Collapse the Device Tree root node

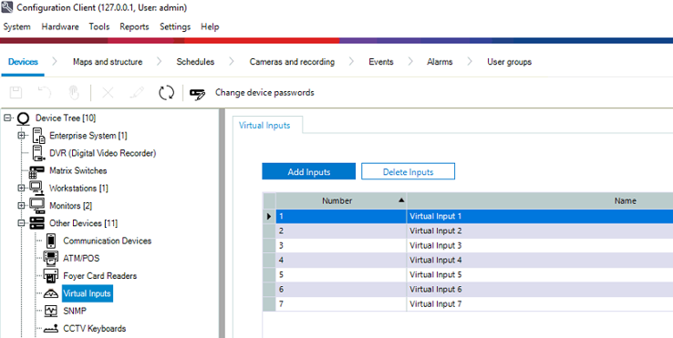tap(7, 118)
